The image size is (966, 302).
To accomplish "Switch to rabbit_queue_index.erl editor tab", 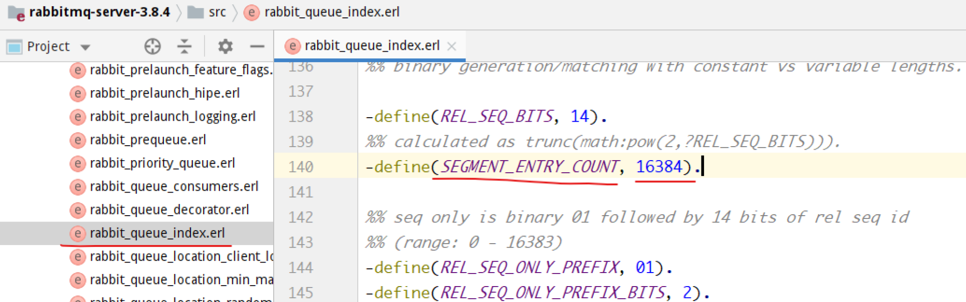I will coord(371,46).
